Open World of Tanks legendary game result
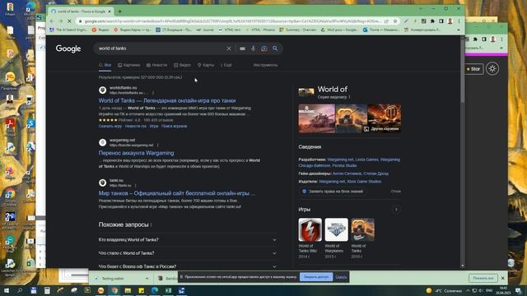Image resolution: width=527 pixels, height=296 pixels. pos(167,100)
